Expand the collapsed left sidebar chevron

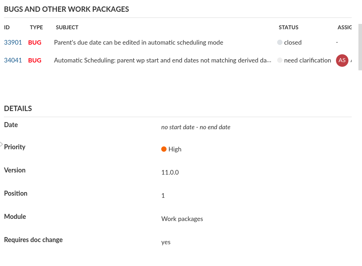[1, 144]
